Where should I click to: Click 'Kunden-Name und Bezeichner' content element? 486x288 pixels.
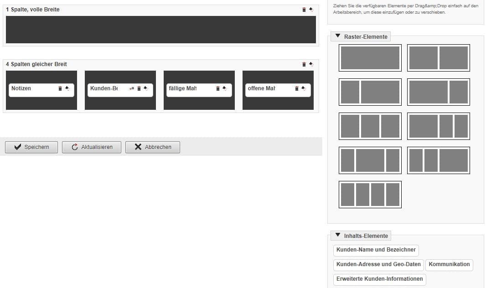pos(376,250)
